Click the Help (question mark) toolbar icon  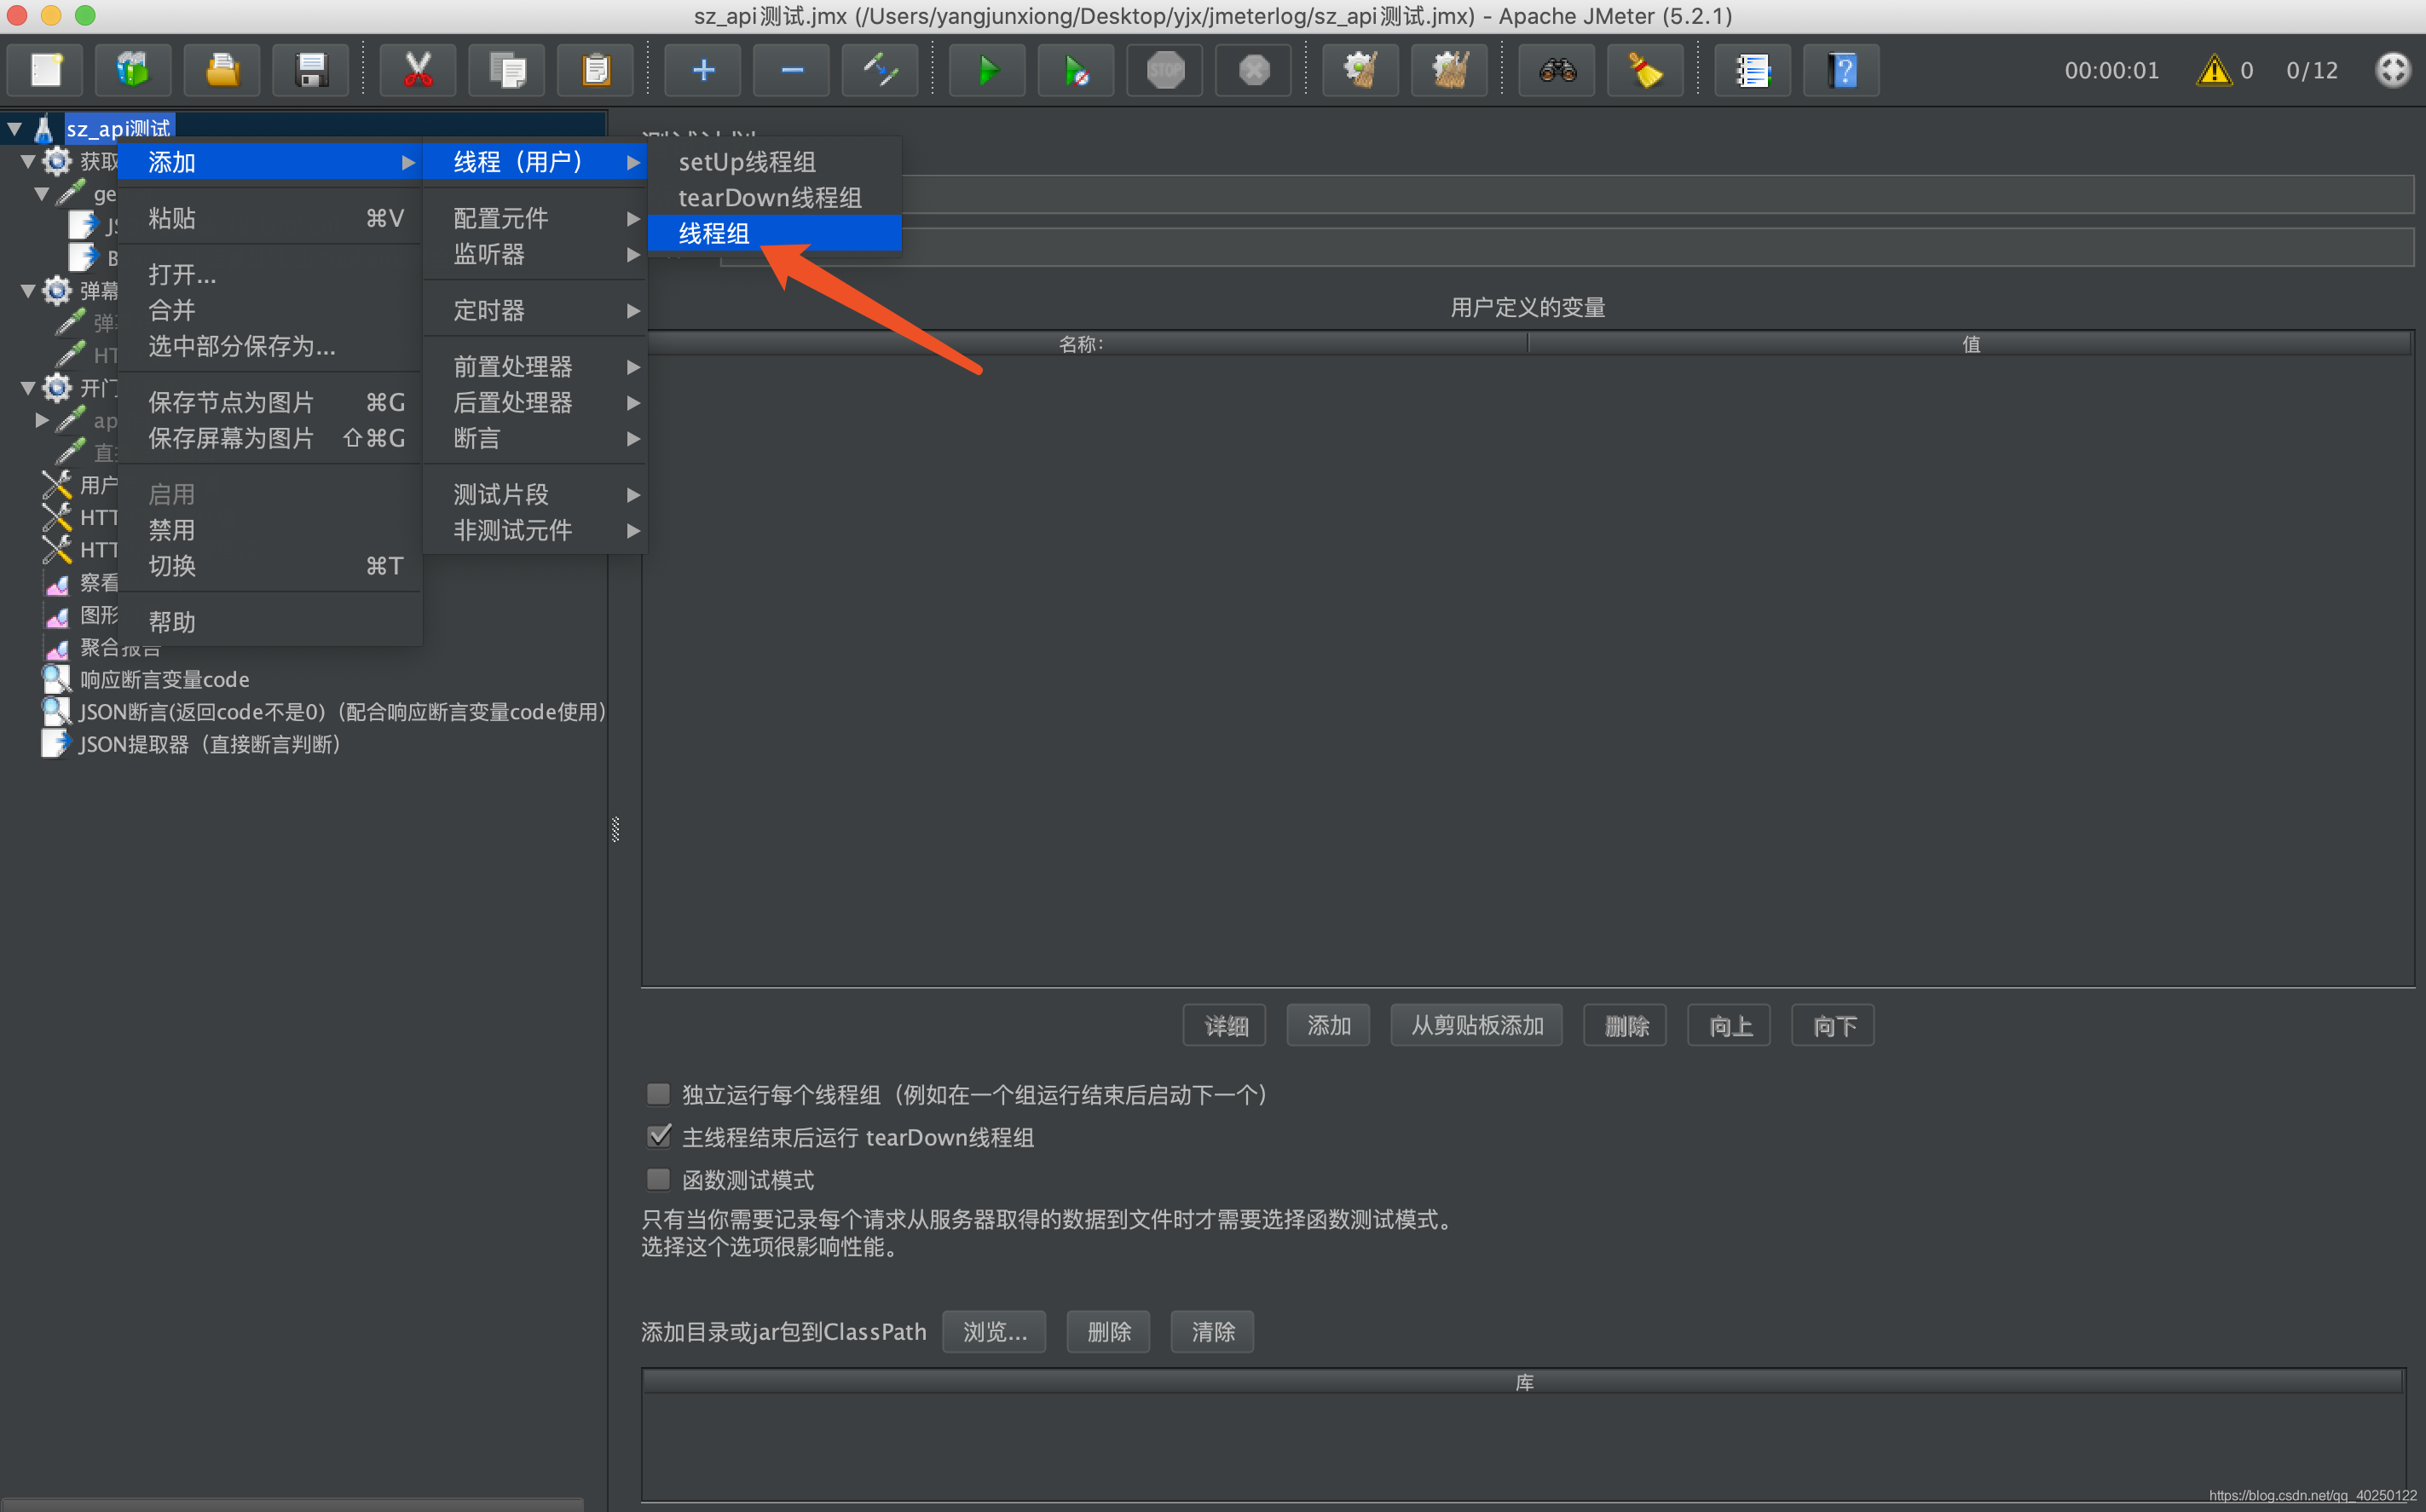1841,70
